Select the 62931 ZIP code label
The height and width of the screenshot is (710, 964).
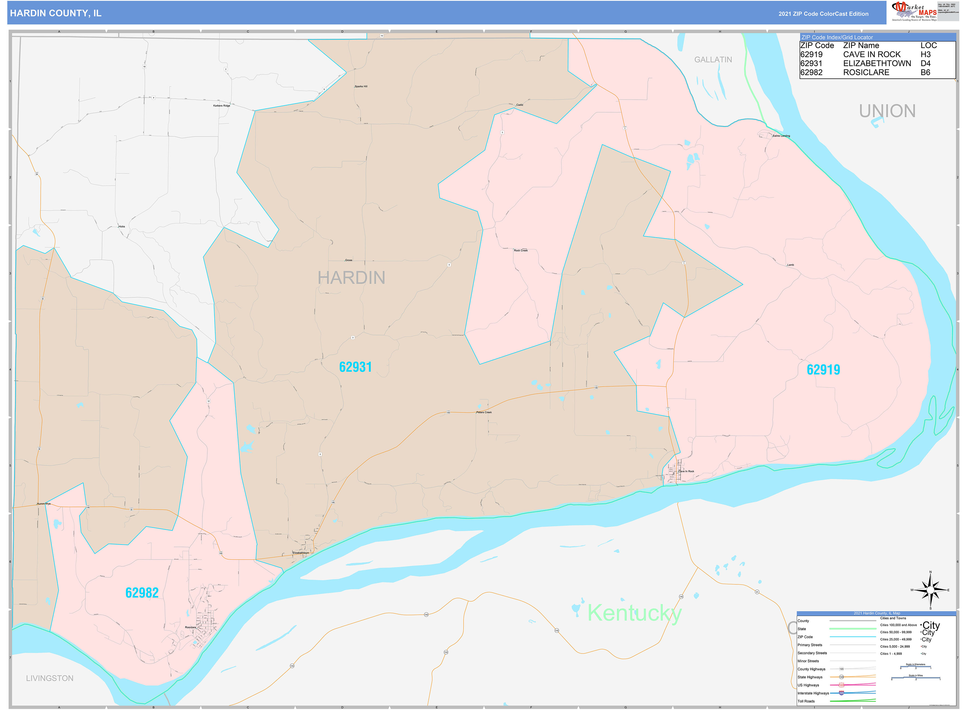click(x=355, y=367)
